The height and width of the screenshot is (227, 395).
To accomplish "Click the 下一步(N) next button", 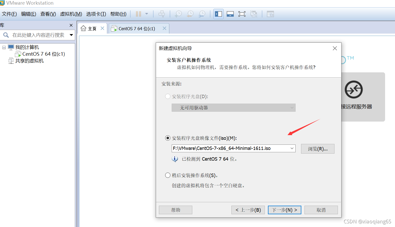I will click(x=285, y=210).
